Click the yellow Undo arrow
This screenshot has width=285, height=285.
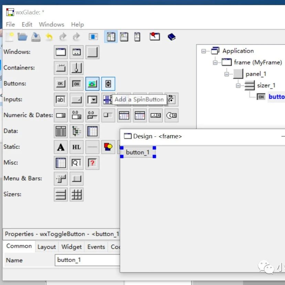[49, 37]
